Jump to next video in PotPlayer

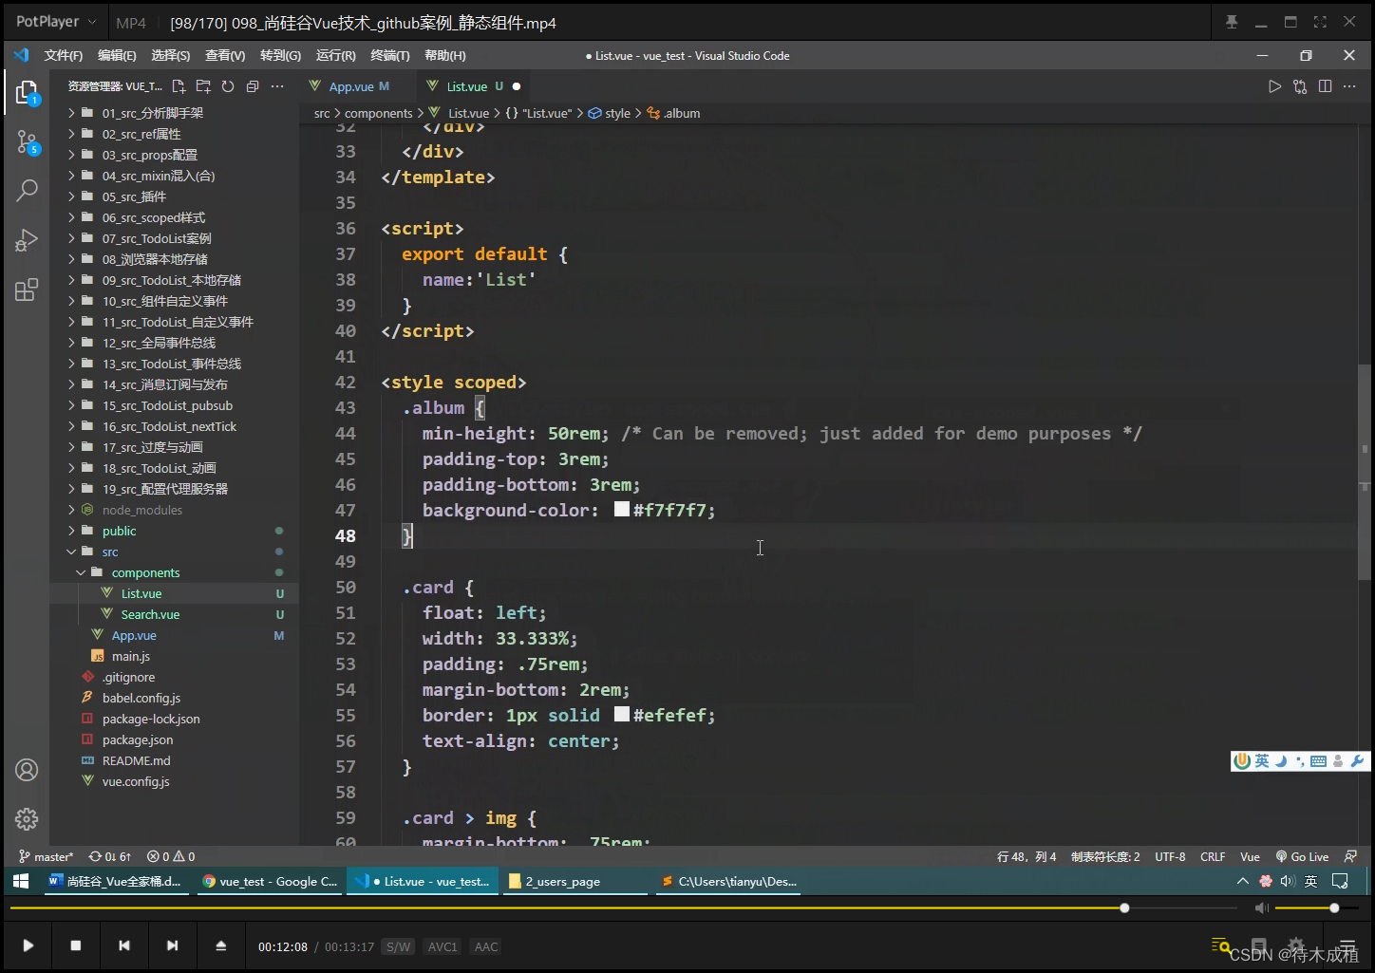tap(172, 945)
